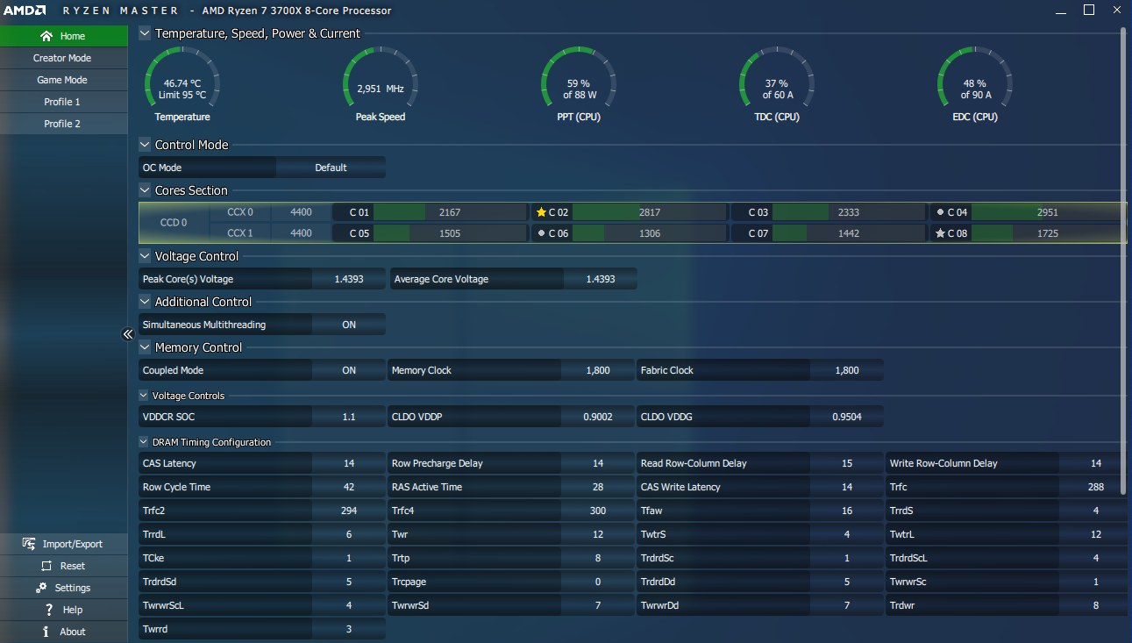This screenshot has height=643, width=1132.
Task: Collapse the Memory Control section
Action: pyautogui.click(x=145, y=347)
